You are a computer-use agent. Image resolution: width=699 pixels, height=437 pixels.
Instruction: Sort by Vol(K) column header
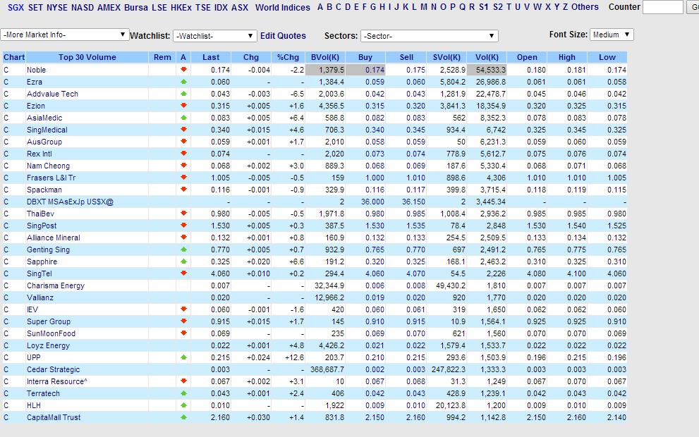(487, 57)
